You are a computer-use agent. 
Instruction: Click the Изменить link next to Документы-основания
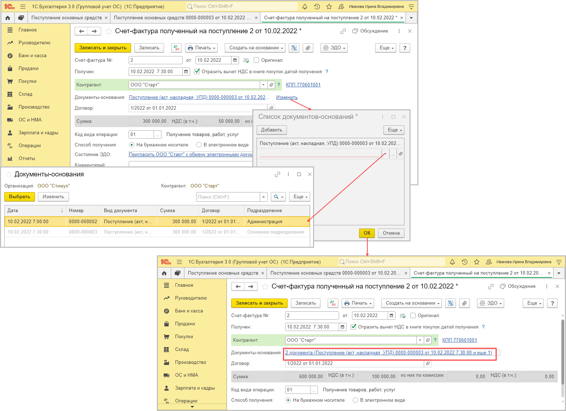pyautogui.click(x=287, y=97)
